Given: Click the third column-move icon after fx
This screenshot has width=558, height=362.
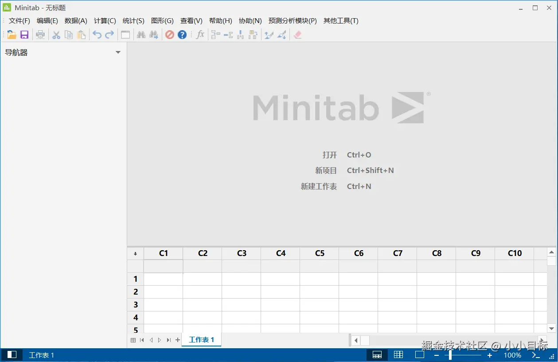Looking at the screenshot, I should point(241,35).
